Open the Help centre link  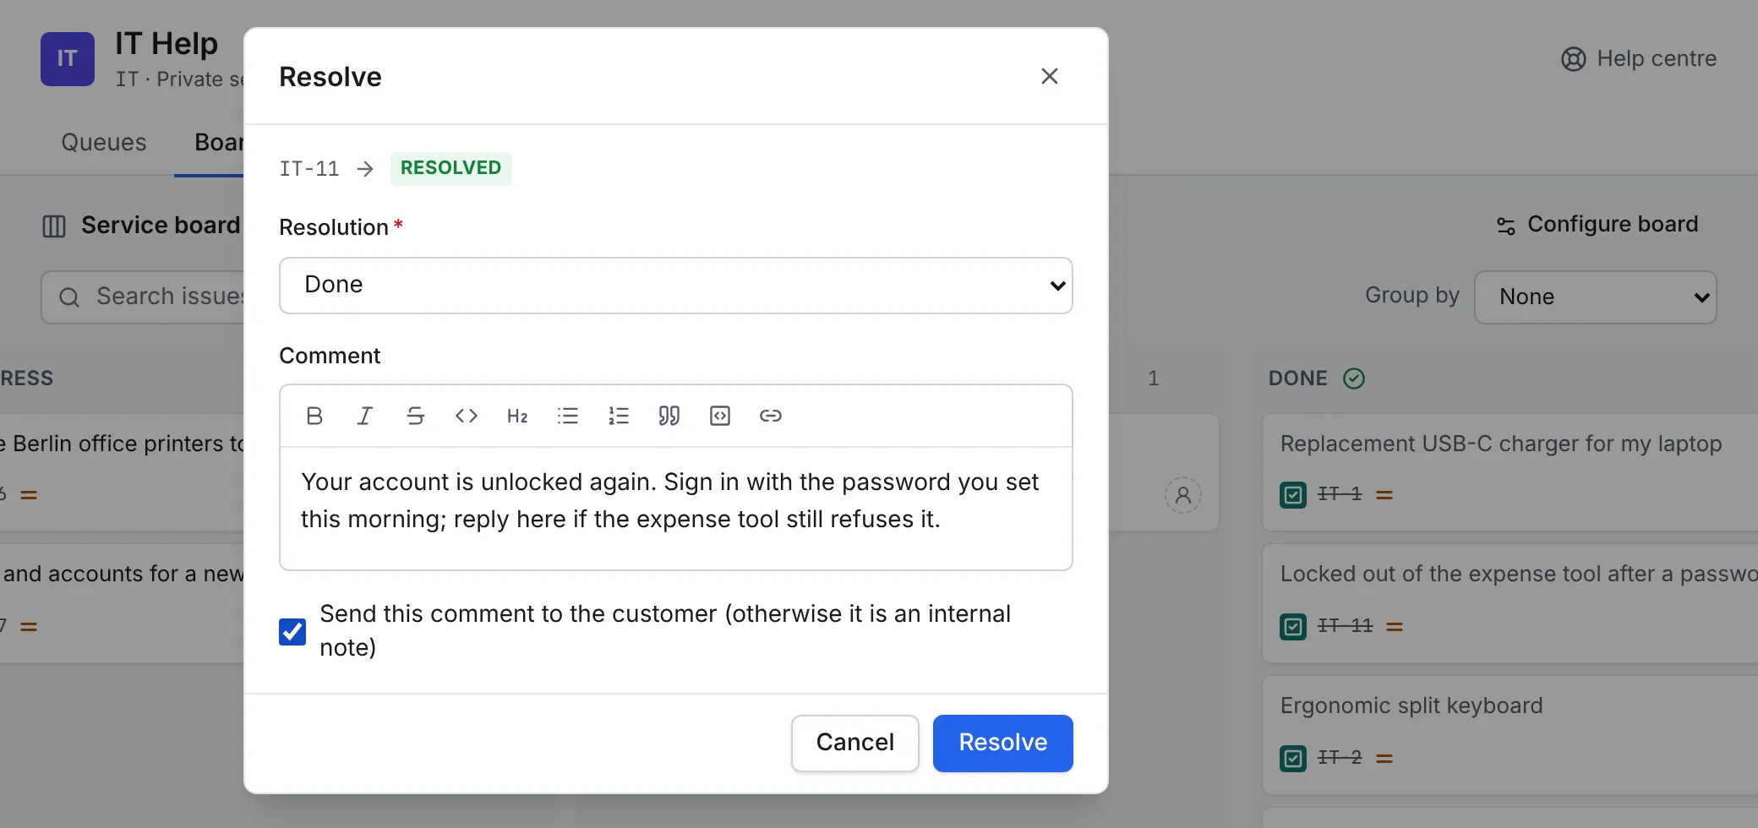pos(1639,59)
